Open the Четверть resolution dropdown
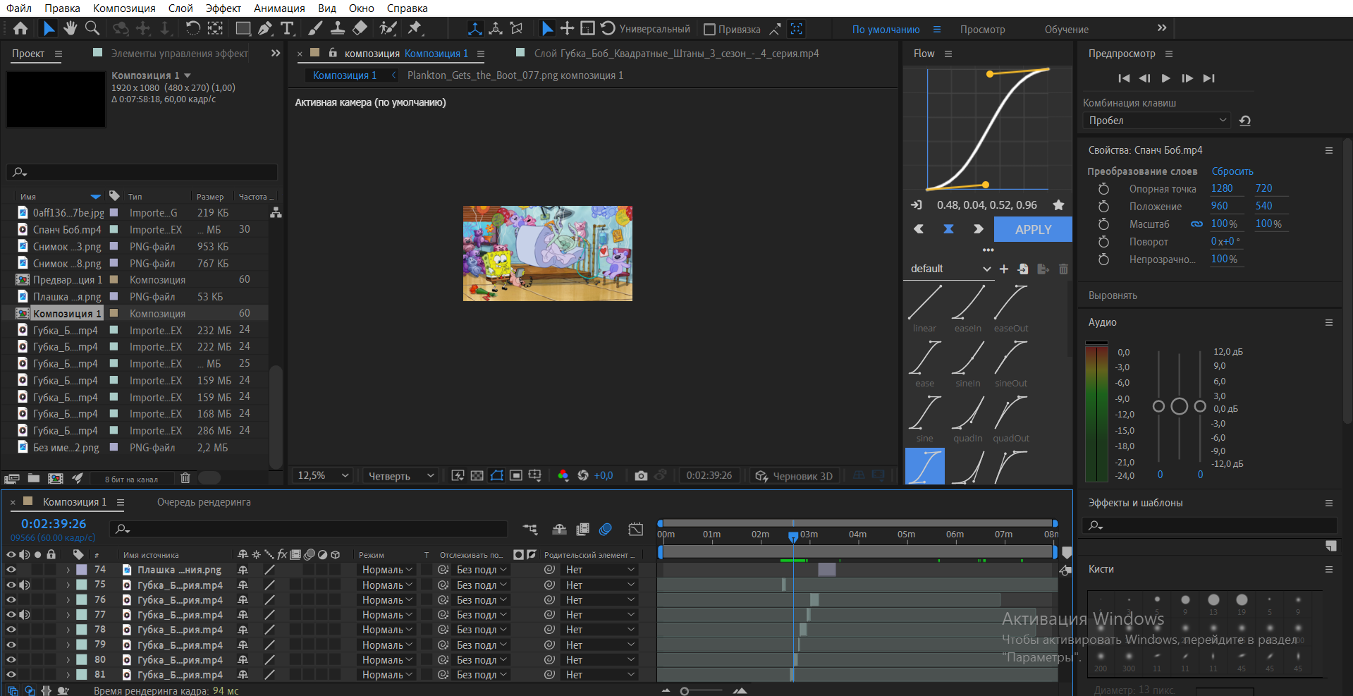This screenshot has width=1353, height=696. (400, 476)
